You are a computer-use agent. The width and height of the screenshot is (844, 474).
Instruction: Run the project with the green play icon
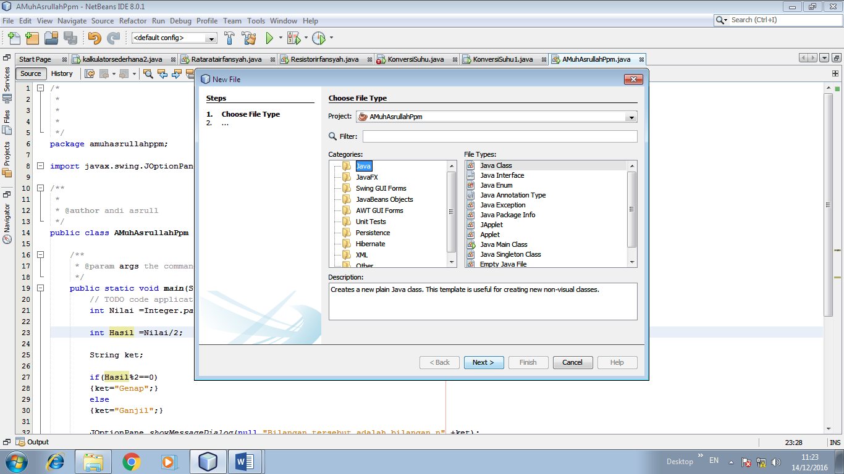tap(269, 38)
